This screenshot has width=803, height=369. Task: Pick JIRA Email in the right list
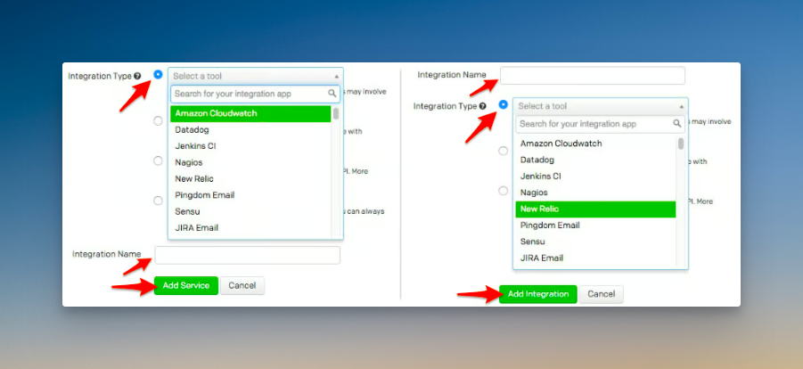[595, 258]
